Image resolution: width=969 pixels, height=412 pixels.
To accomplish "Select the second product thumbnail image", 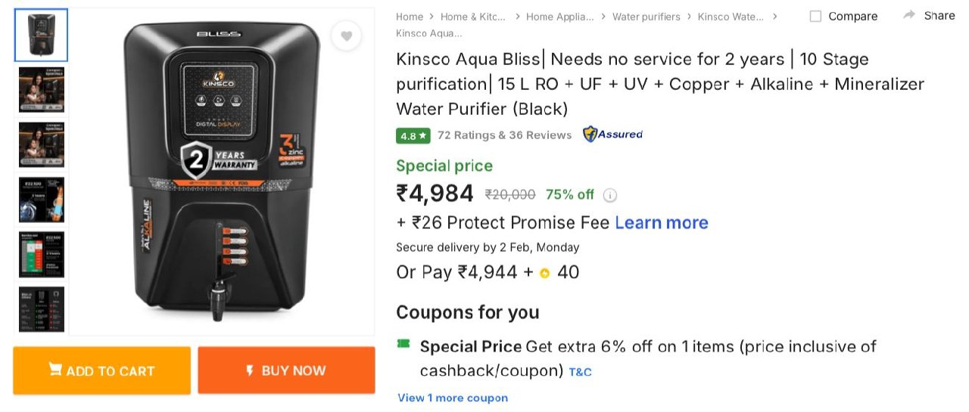I will pos(42,90).
